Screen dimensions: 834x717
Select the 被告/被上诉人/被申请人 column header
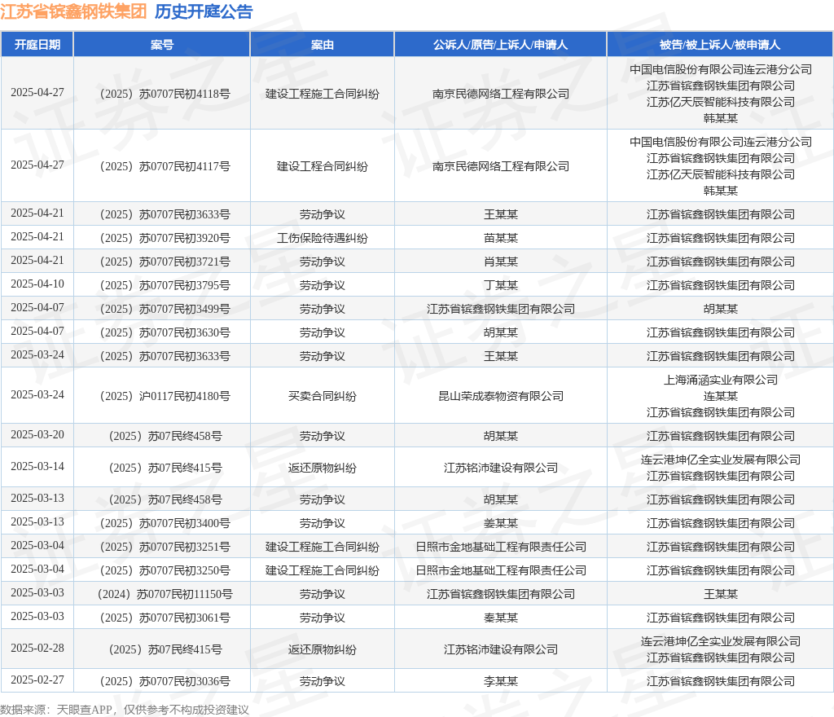[x=720, y=45]
